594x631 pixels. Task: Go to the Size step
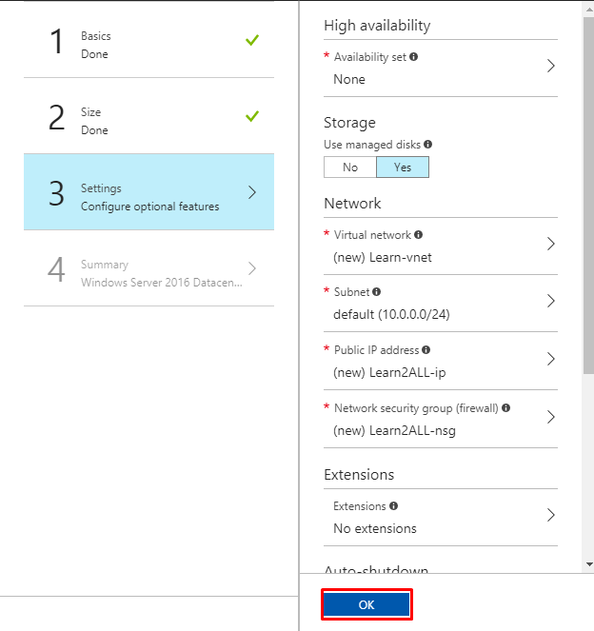point(148,121)
